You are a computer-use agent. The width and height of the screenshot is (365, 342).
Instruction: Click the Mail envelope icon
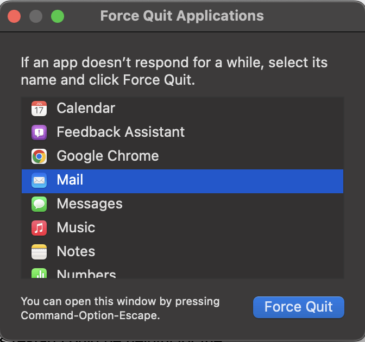(x=39, y=180)
